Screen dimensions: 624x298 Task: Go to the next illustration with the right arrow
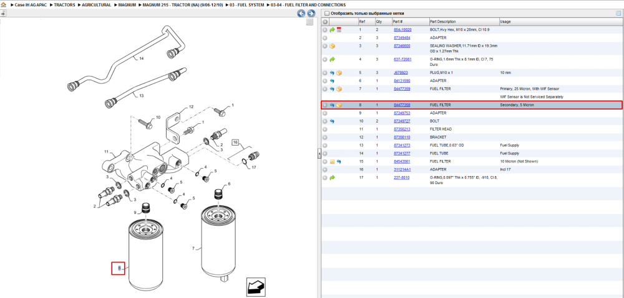tap(311, 14)
